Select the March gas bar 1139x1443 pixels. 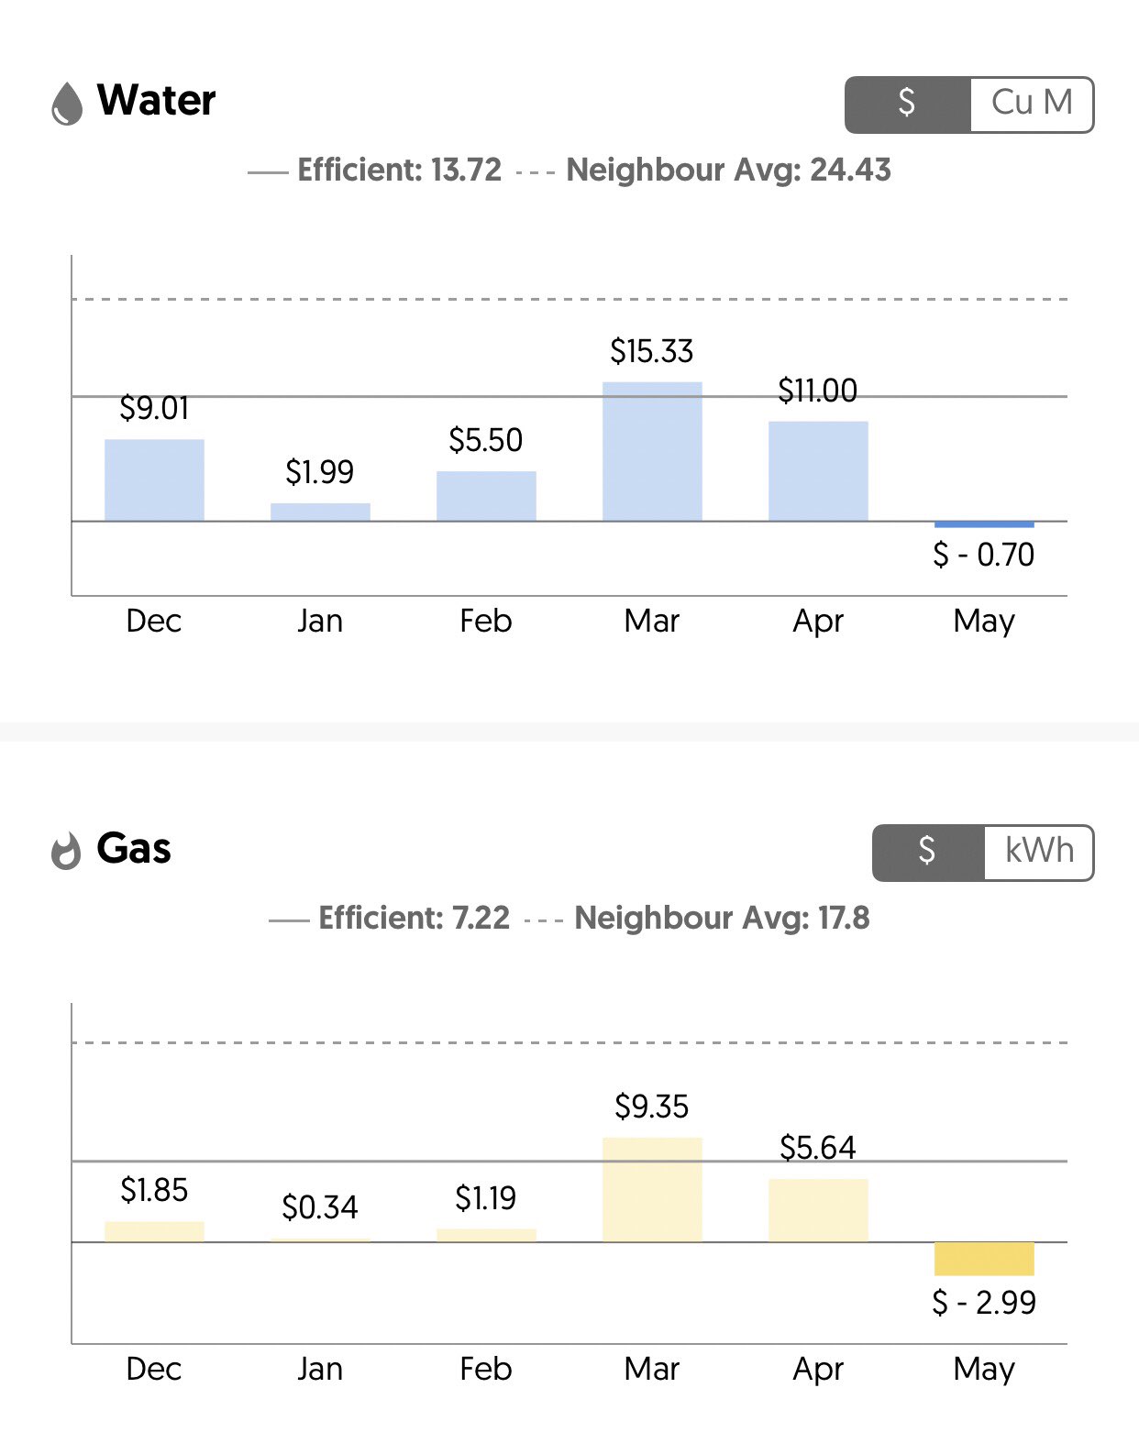click(652, 1190)
